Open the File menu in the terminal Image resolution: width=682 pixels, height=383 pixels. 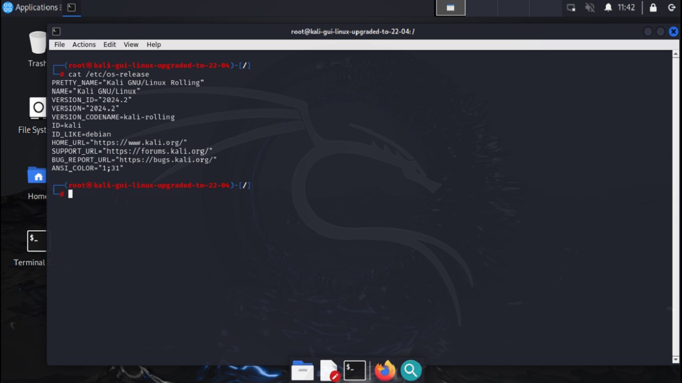pos(60,45)
